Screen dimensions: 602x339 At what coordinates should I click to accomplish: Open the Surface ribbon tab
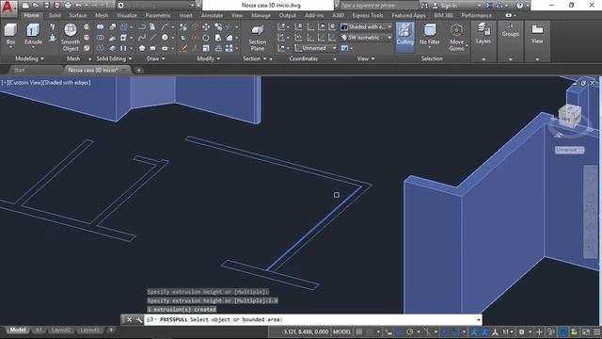pyautogui.click(x=77, y=15)
